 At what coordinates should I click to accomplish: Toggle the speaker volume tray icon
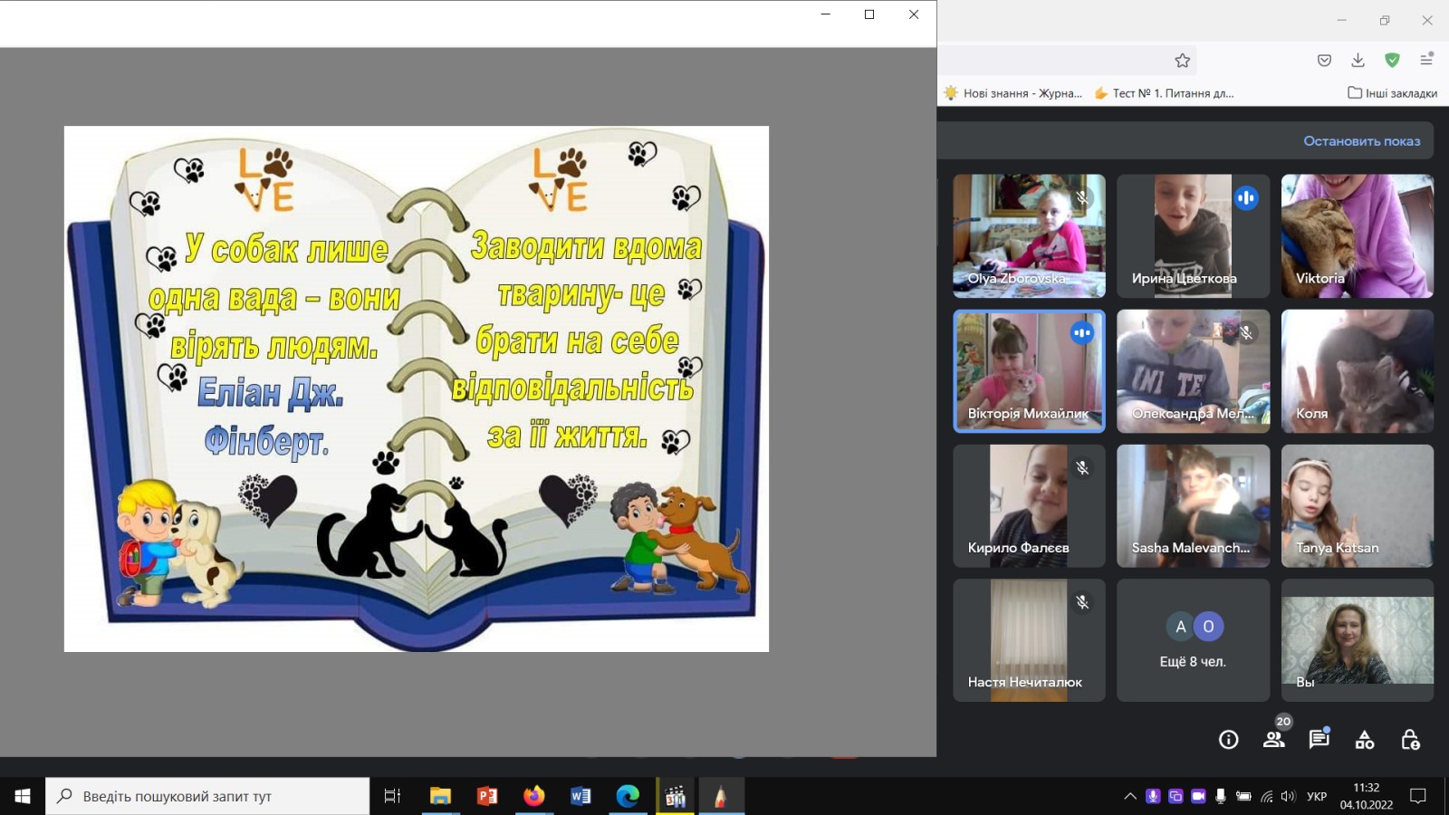1289,796
